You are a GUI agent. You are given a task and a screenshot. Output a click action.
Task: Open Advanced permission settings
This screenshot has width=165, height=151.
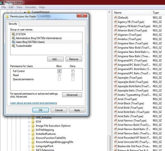click(72, 95)
